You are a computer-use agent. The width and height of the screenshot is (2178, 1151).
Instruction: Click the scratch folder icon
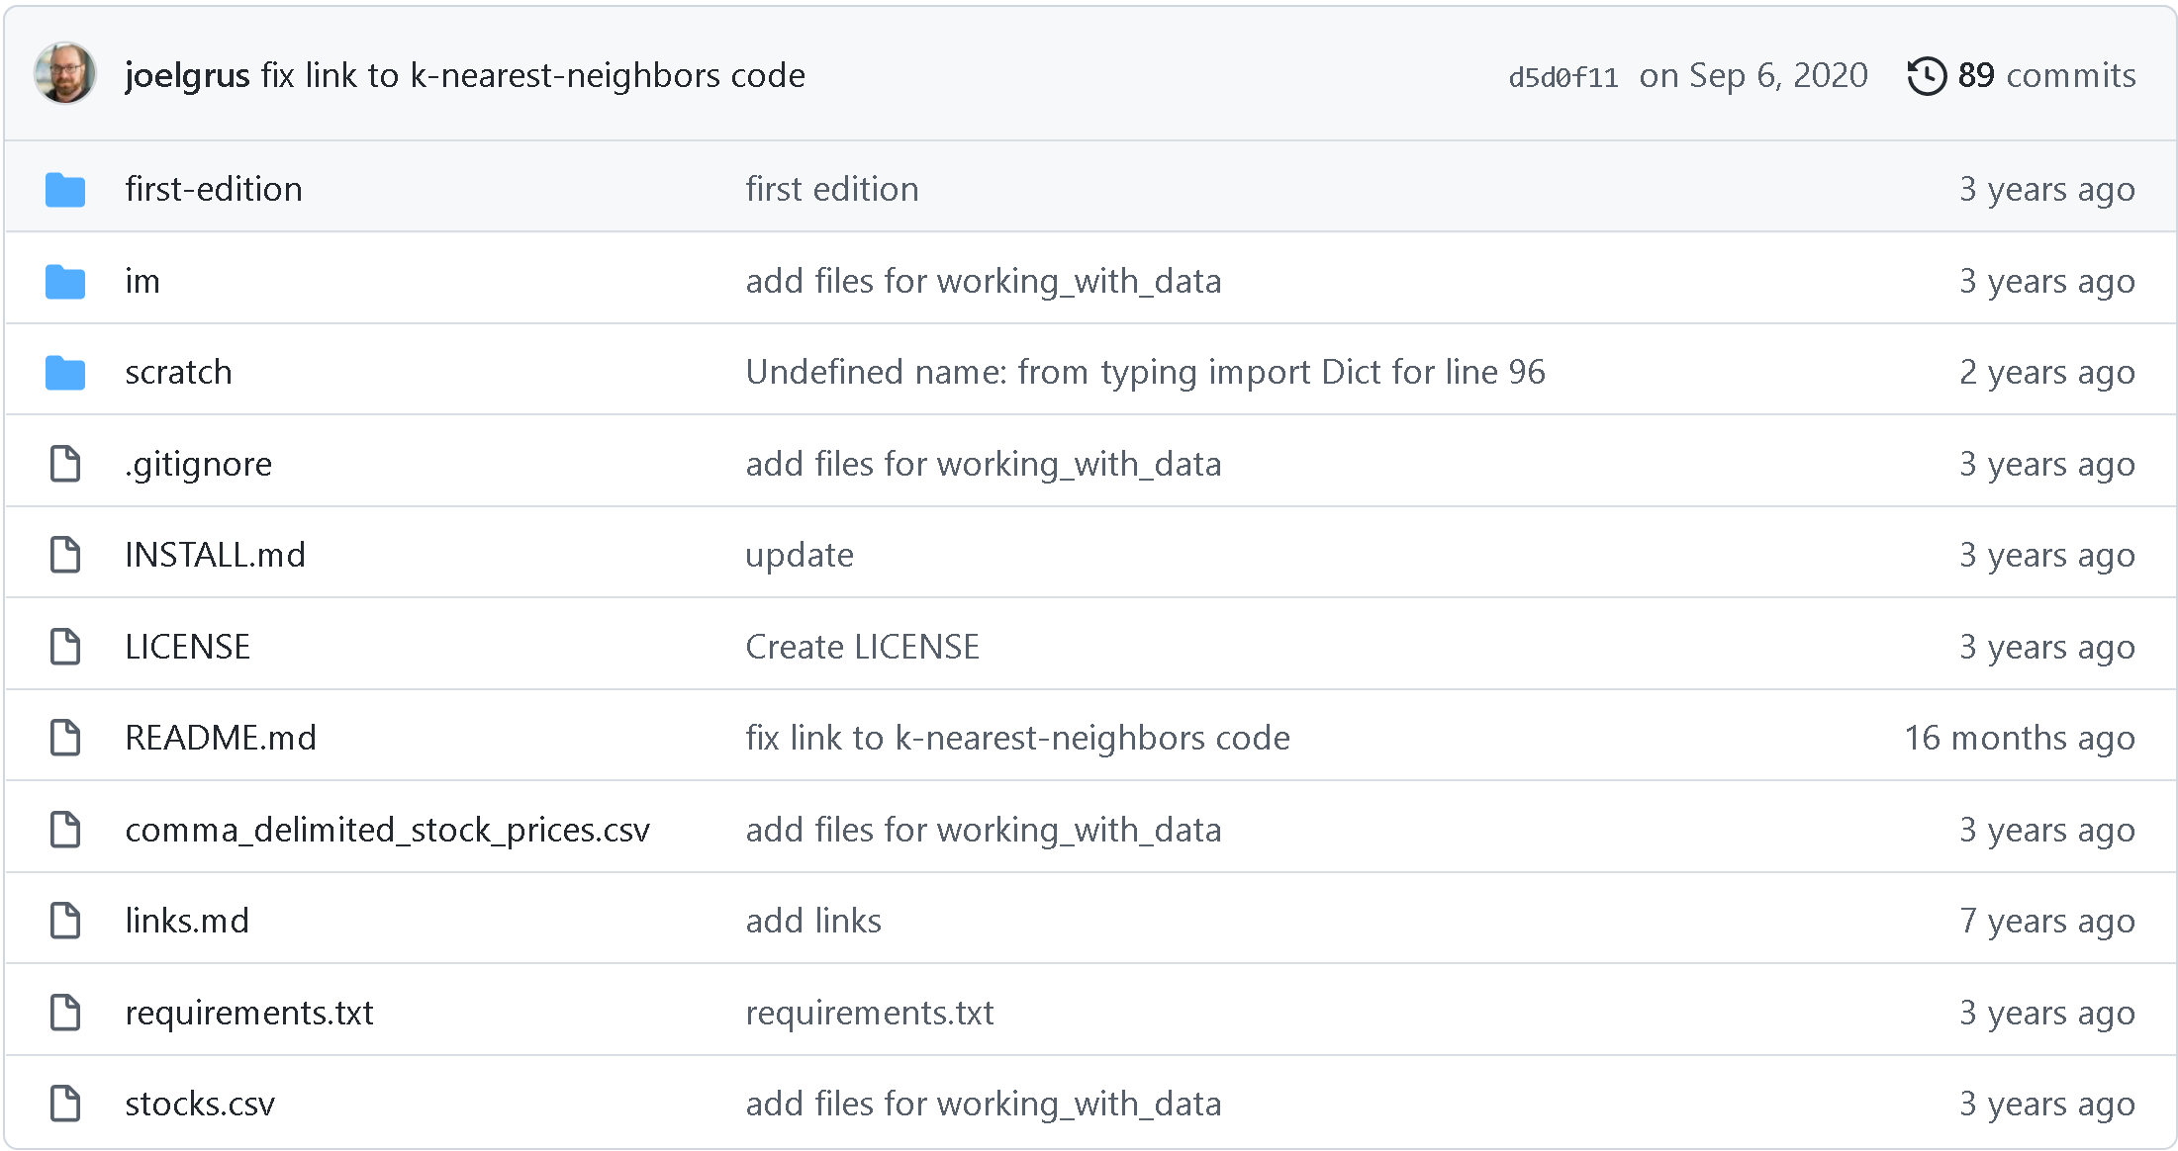coord(65,373)
